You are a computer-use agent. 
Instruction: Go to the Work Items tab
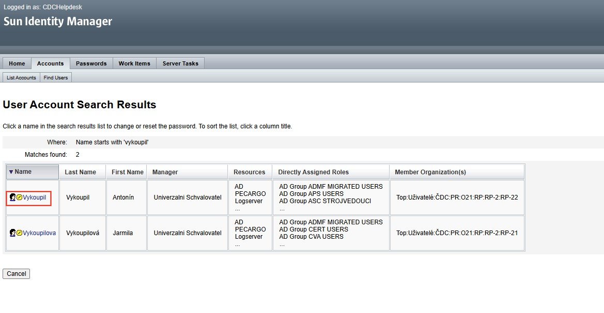pos(134,63)
